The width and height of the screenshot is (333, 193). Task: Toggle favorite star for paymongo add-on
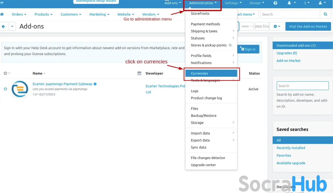[x=5, y=89]
